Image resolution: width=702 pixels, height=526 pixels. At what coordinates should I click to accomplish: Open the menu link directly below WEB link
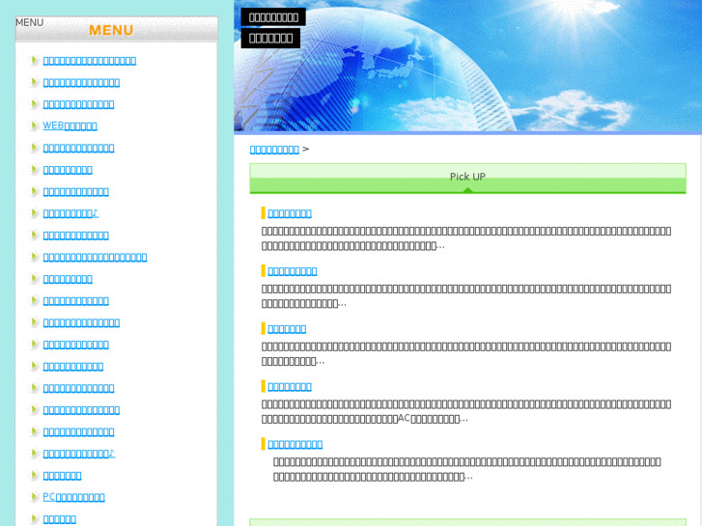tap(79, 148)
